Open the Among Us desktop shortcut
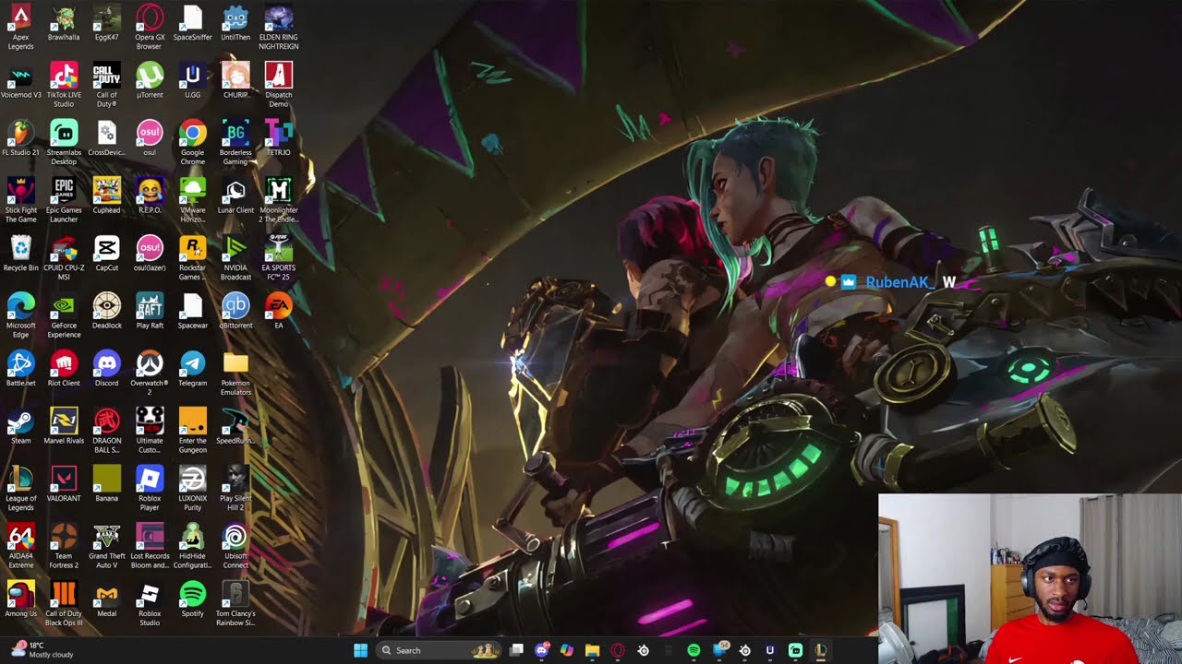This screenshot has width=1182, height=664. tap(20, 599)
